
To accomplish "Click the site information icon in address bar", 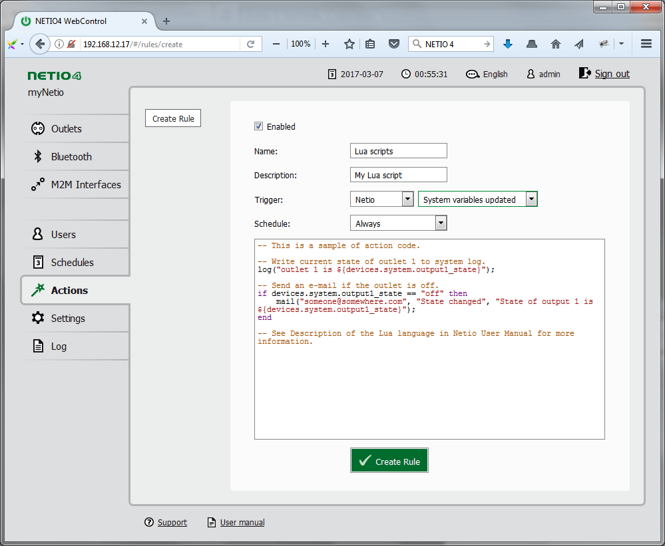I will (59, 44).
